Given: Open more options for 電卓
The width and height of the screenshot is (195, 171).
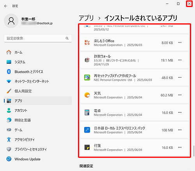Looking at the screenshot, I should (x=180, y=112).
